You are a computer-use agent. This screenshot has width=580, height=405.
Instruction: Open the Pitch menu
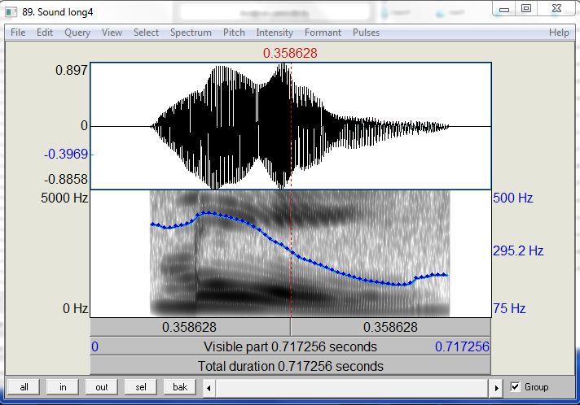pyautogui.click(x=234, y=33)
